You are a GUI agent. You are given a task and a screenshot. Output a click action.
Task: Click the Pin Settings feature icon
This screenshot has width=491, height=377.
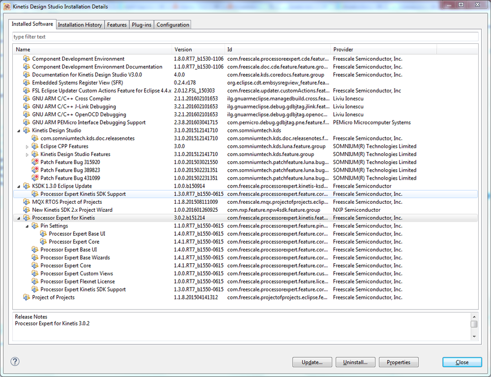click(35, 226)
